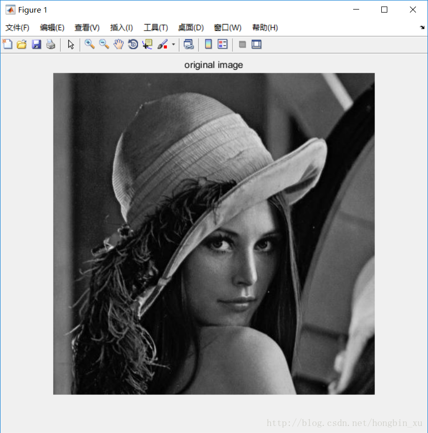Open the 窗口(W) menu
Image resolution: width=428 pixels, height=433 pixels.
228,28
